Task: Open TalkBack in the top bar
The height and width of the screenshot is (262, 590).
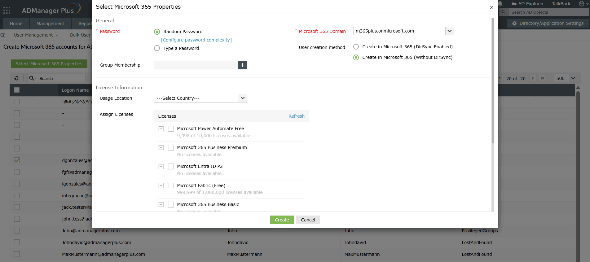Action: click(561, 4)
